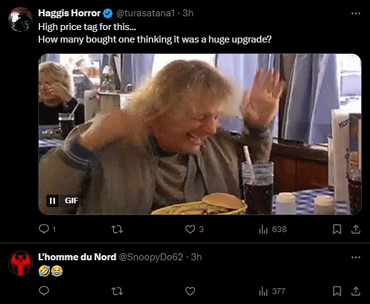View analytics showing 377 views
This screenshot has height=304, width=370.
(272, 291)
